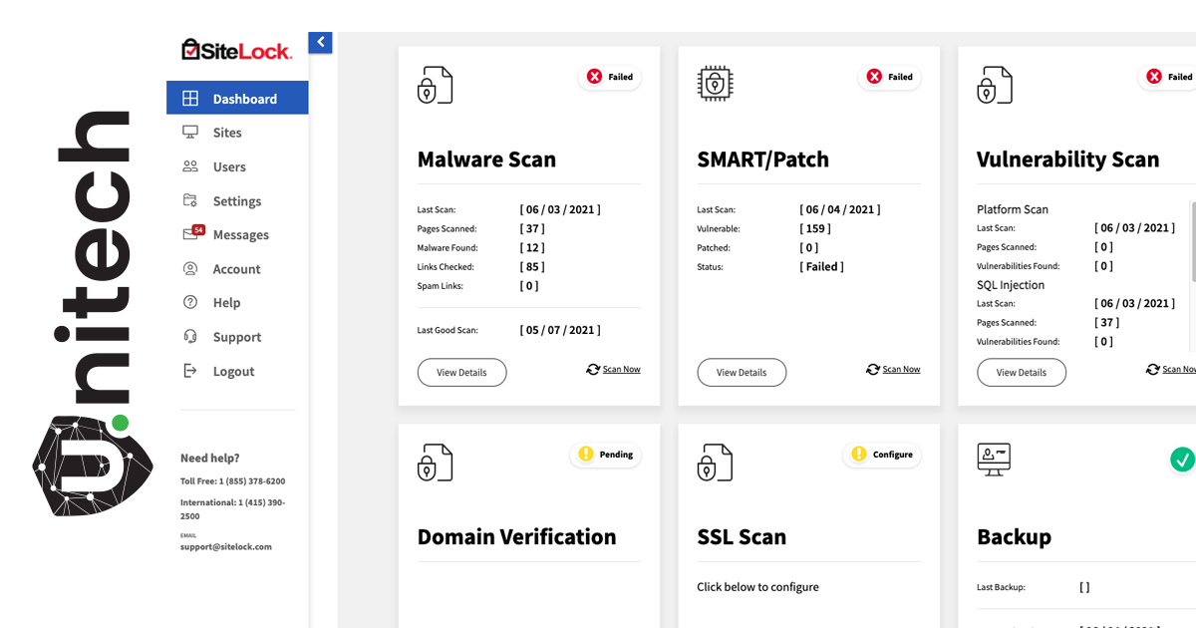Screen dimensions: 1196x628
Task: View Details for the Vulnerability Scan
Action: pos(1022,373)
